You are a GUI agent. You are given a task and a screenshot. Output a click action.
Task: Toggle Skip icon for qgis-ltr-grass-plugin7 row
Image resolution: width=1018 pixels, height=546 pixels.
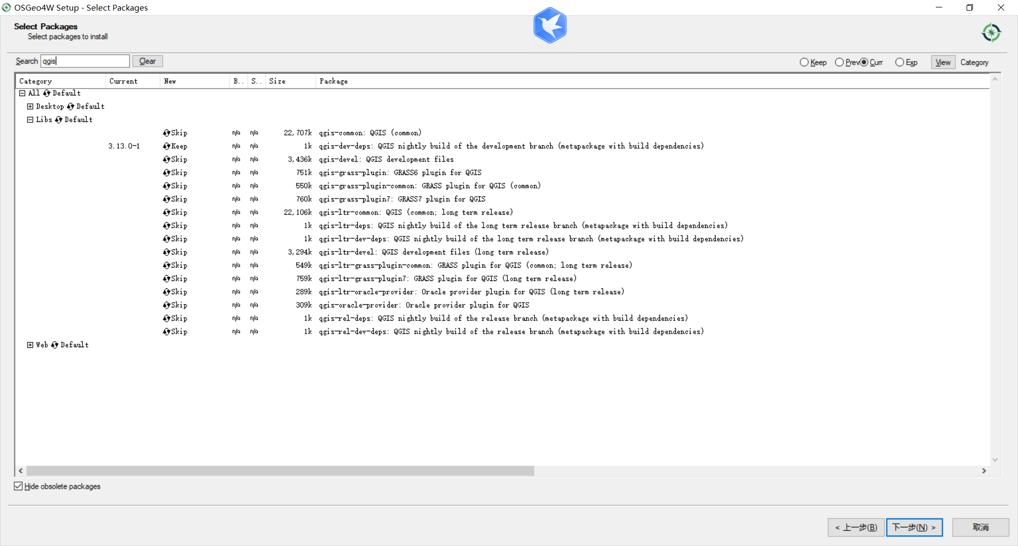[x=166, y=279]
